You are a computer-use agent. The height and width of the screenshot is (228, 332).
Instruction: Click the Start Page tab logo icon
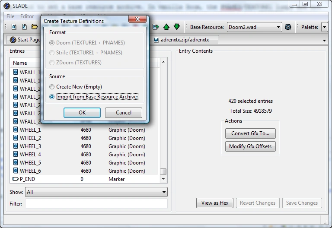tap(13, 40)
